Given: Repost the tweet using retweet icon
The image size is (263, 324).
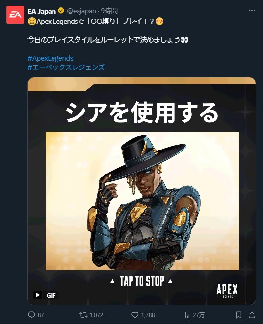Looking at the screenshot, I should click(83, 315).
